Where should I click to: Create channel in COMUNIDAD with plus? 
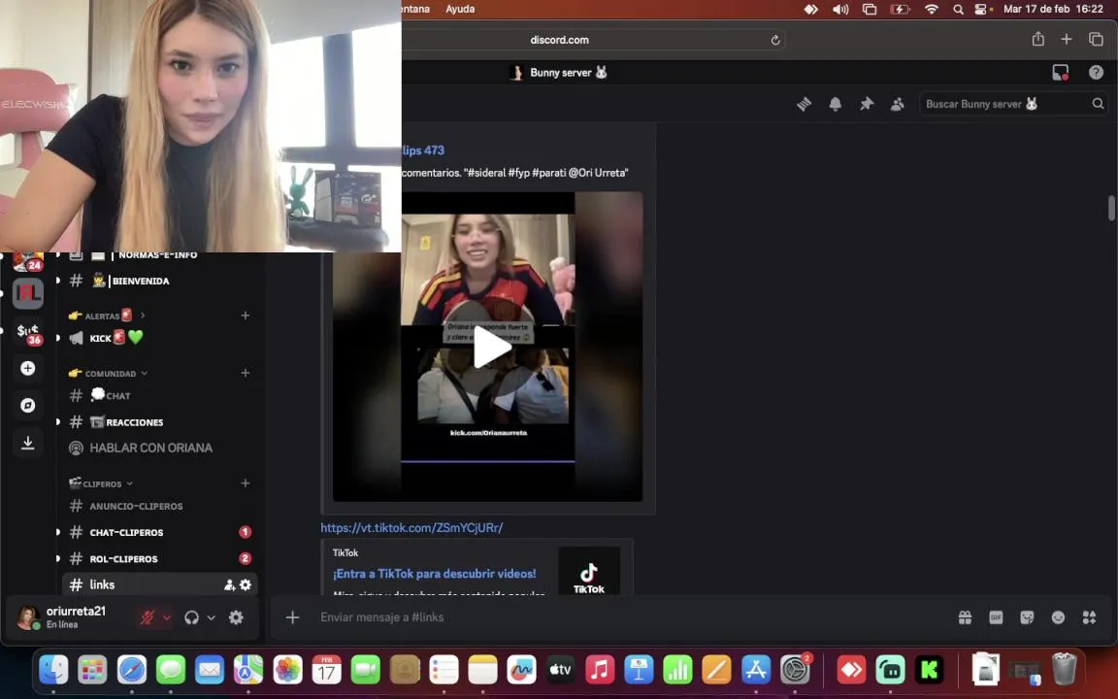pos(246,373)
